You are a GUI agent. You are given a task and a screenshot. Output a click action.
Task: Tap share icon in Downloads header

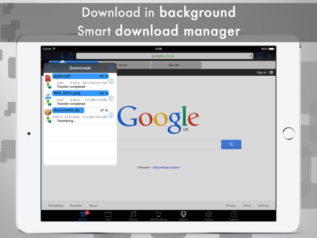(49, 68)
